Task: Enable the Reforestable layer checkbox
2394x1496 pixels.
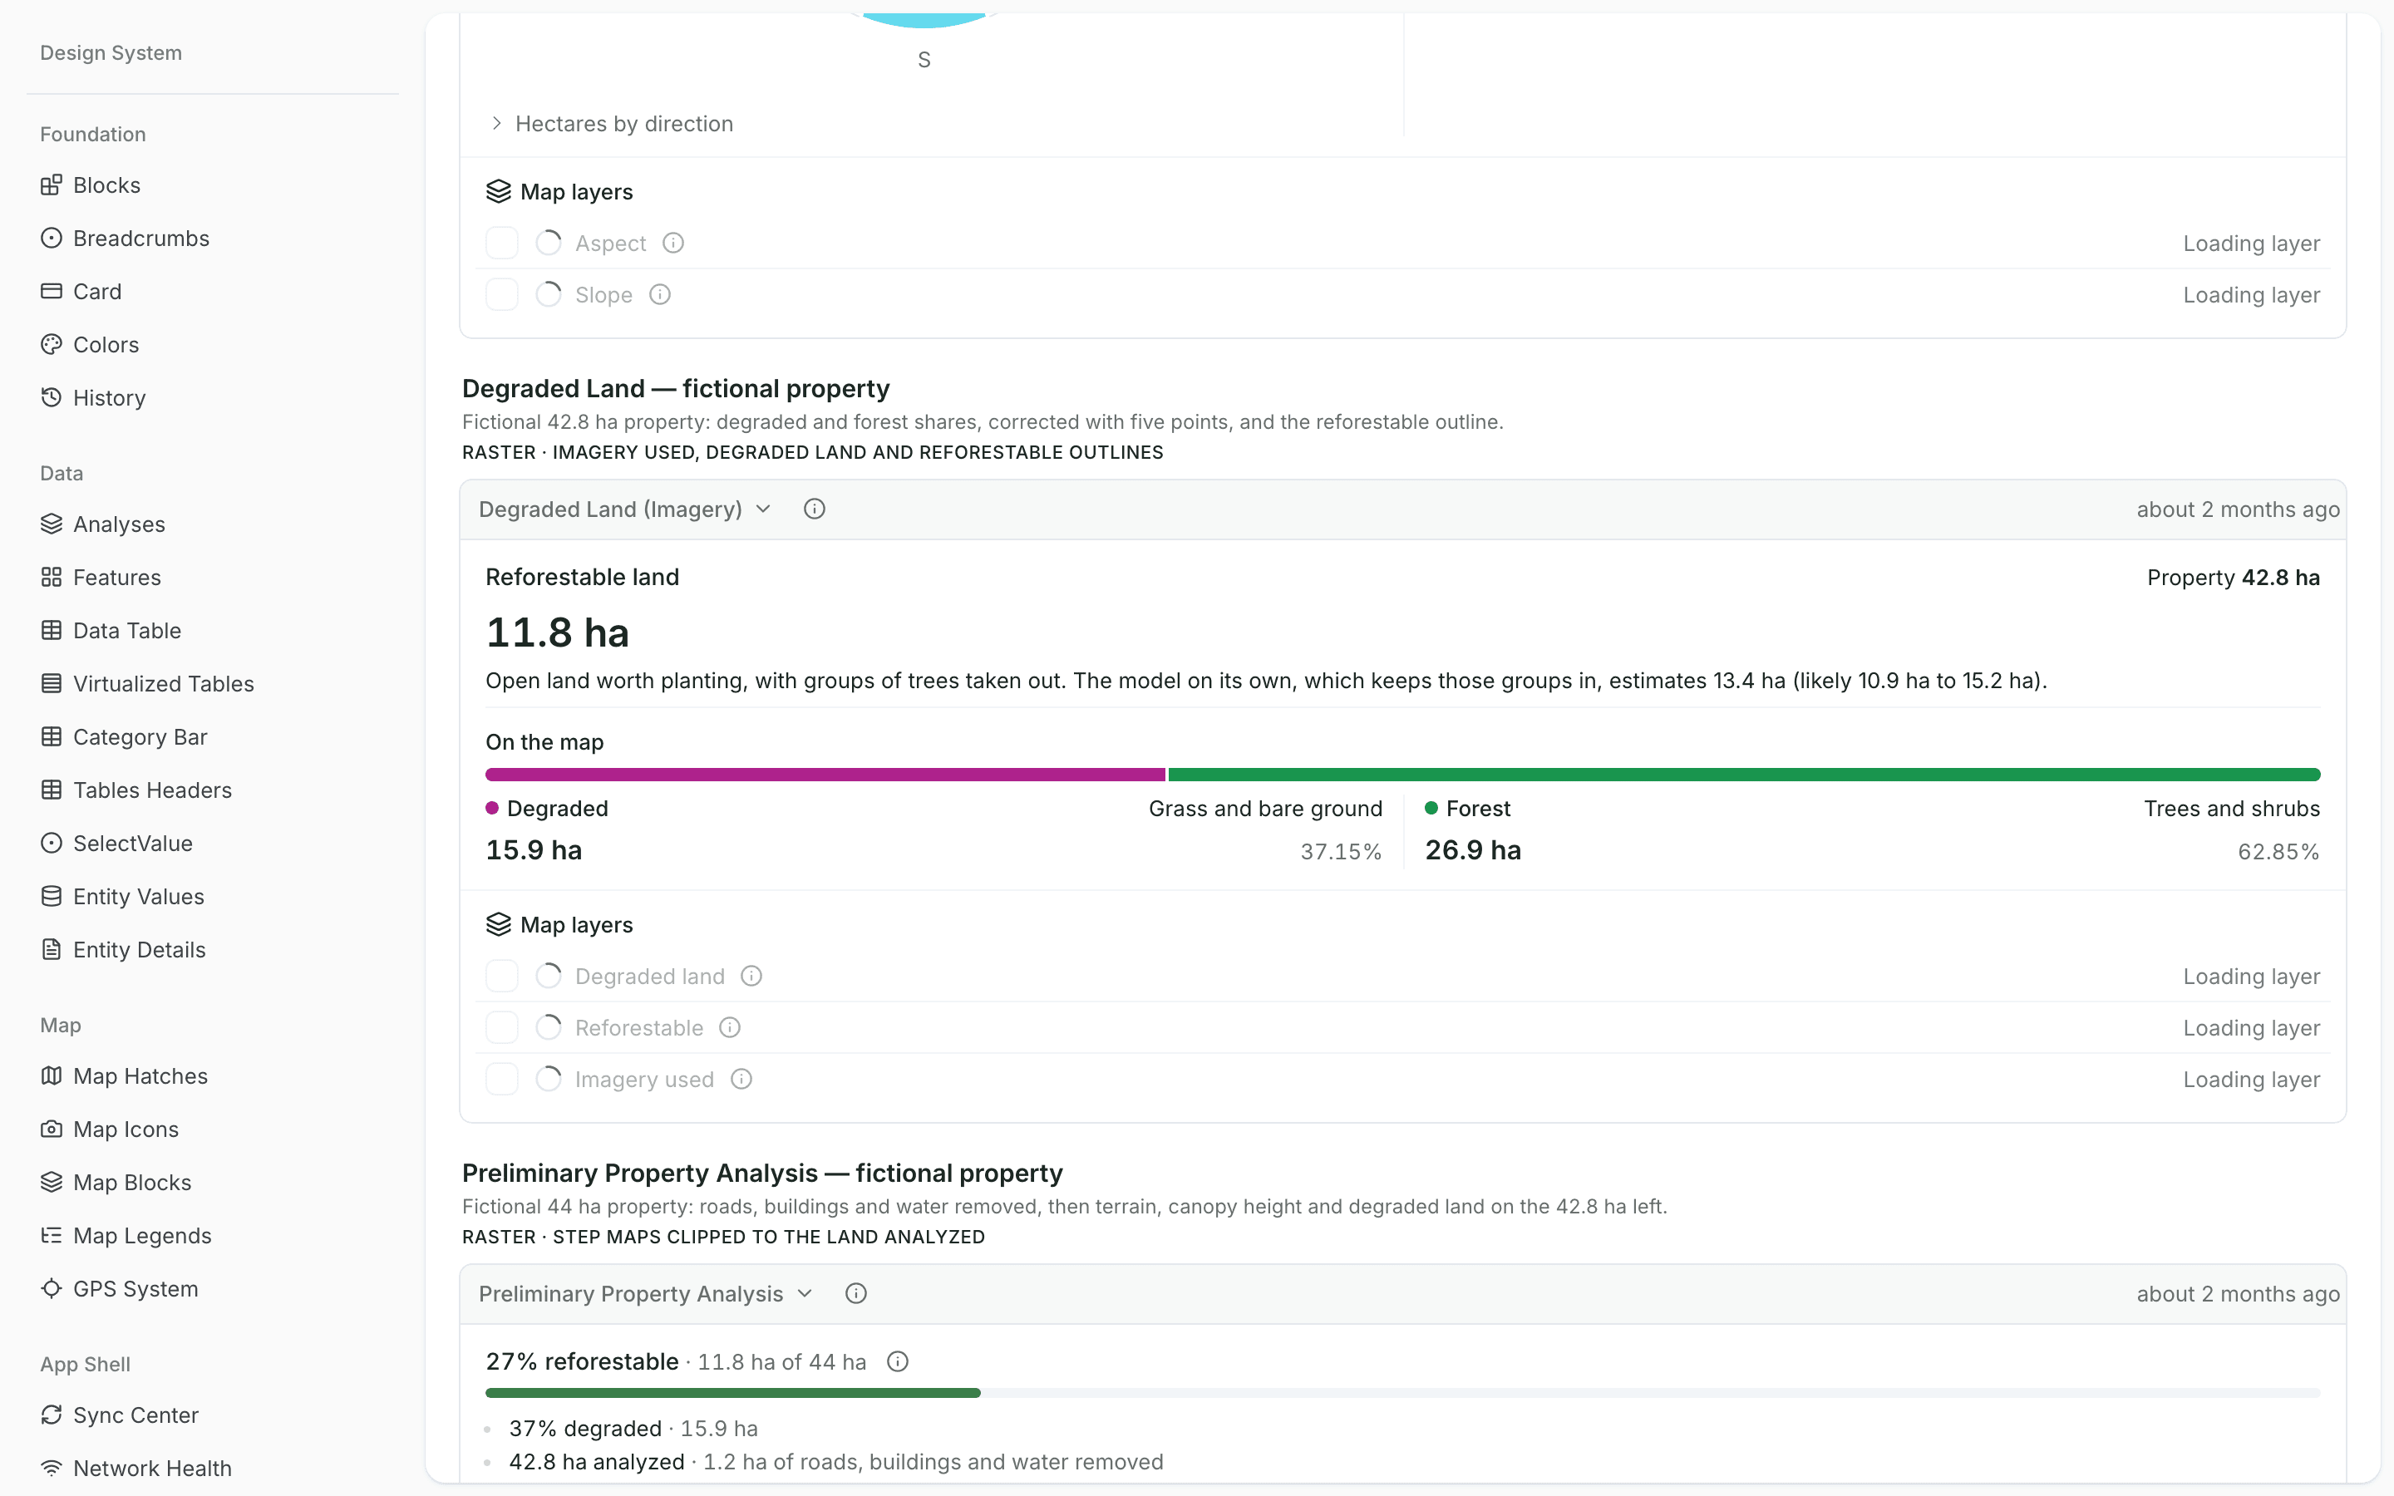Action: pos(501,1028)
